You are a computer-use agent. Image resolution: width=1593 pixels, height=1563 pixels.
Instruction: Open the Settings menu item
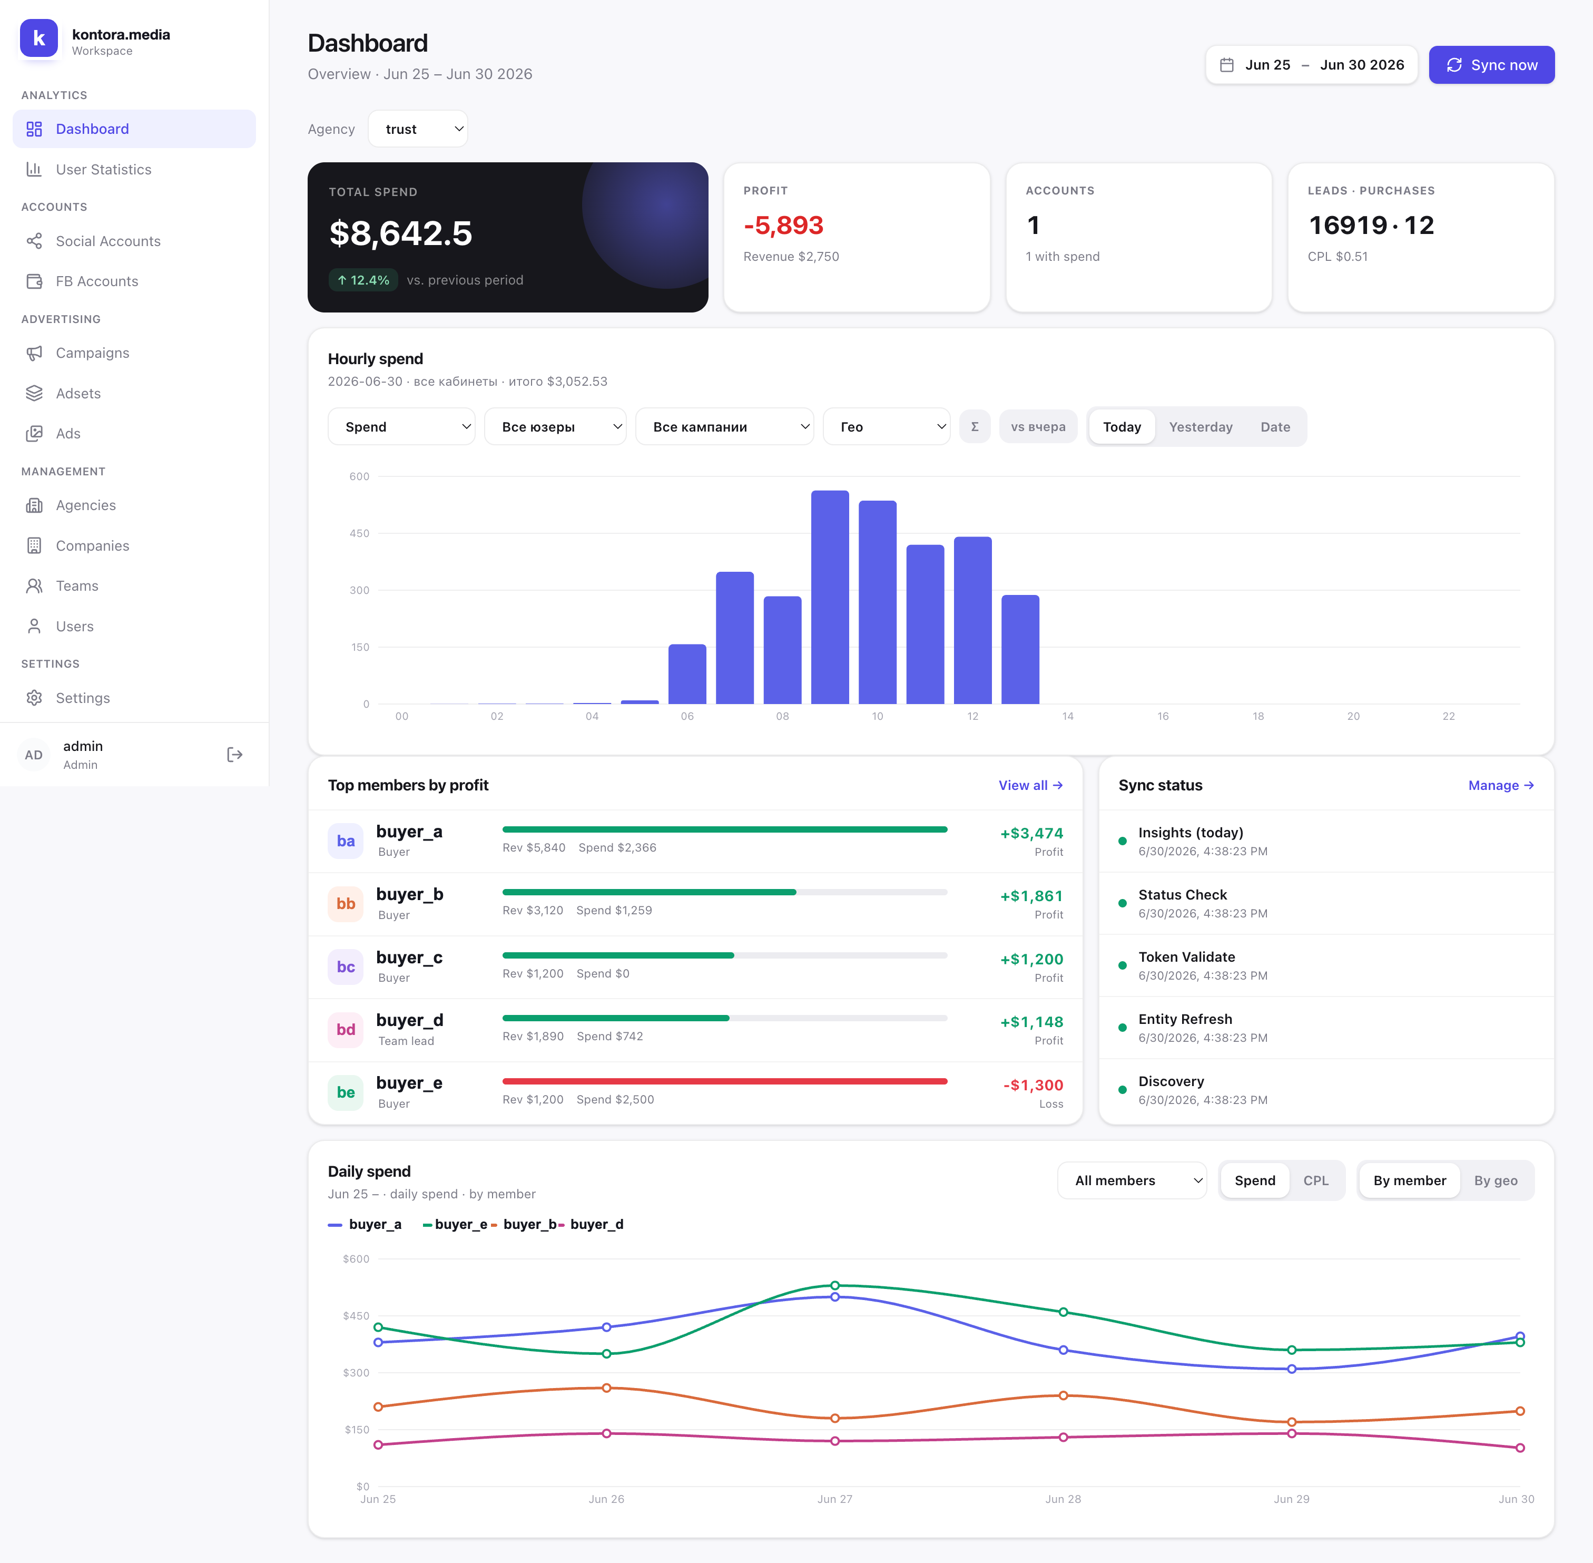[135, 698]
